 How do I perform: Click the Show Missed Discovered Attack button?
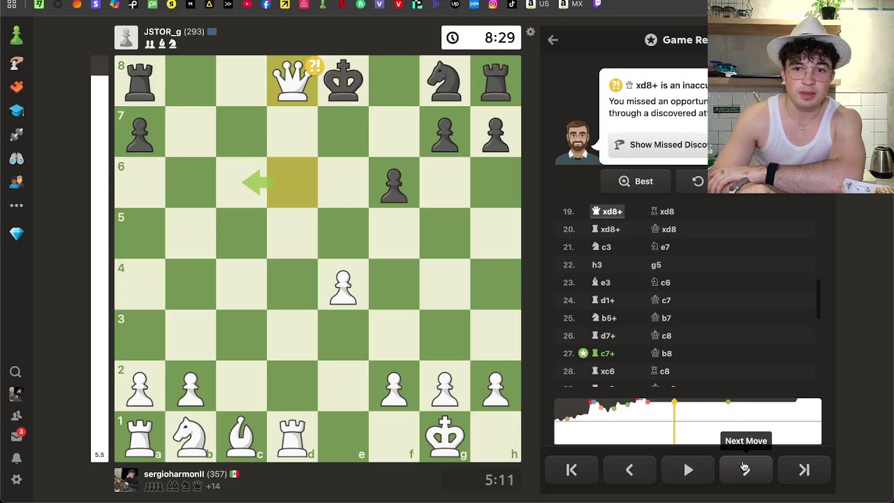click(660, 145)
